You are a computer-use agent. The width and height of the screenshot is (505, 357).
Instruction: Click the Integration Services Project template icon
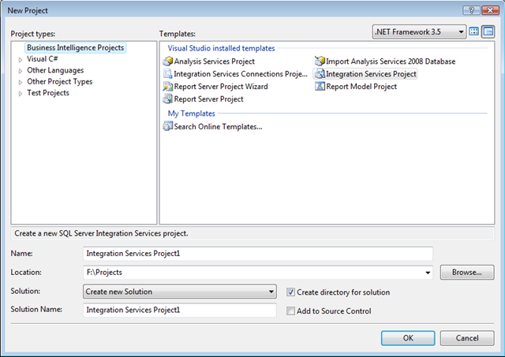pyautogui.click(x=320, y=73)
